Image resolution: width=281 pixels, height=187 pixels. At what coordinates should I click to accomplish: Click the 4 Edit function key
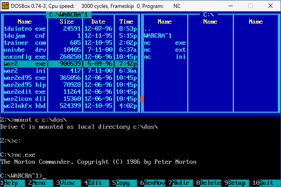pyautogui.click(x=96, y=183)
